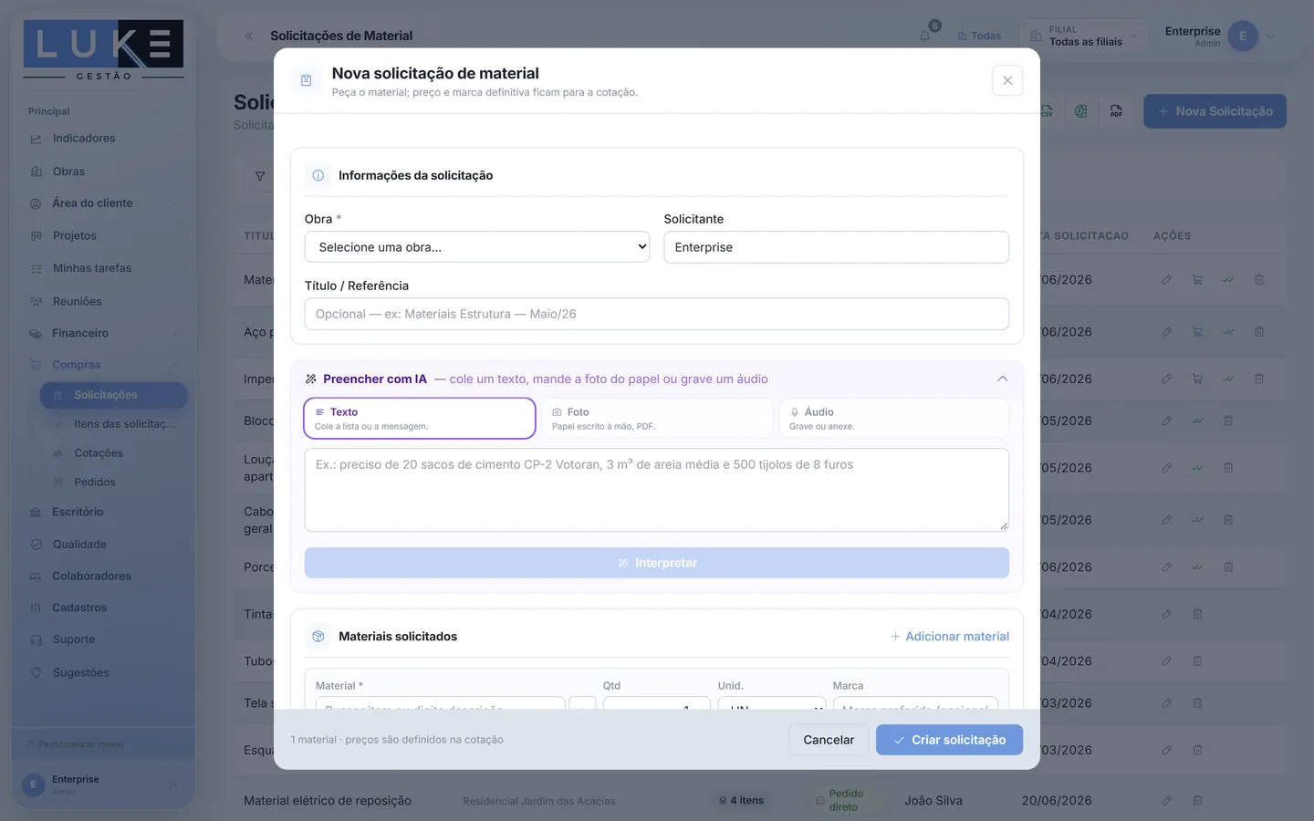Collapse the sidebar with the double-chevron icon
This screenshot has height=821, width=1314.
click(248, 36)
